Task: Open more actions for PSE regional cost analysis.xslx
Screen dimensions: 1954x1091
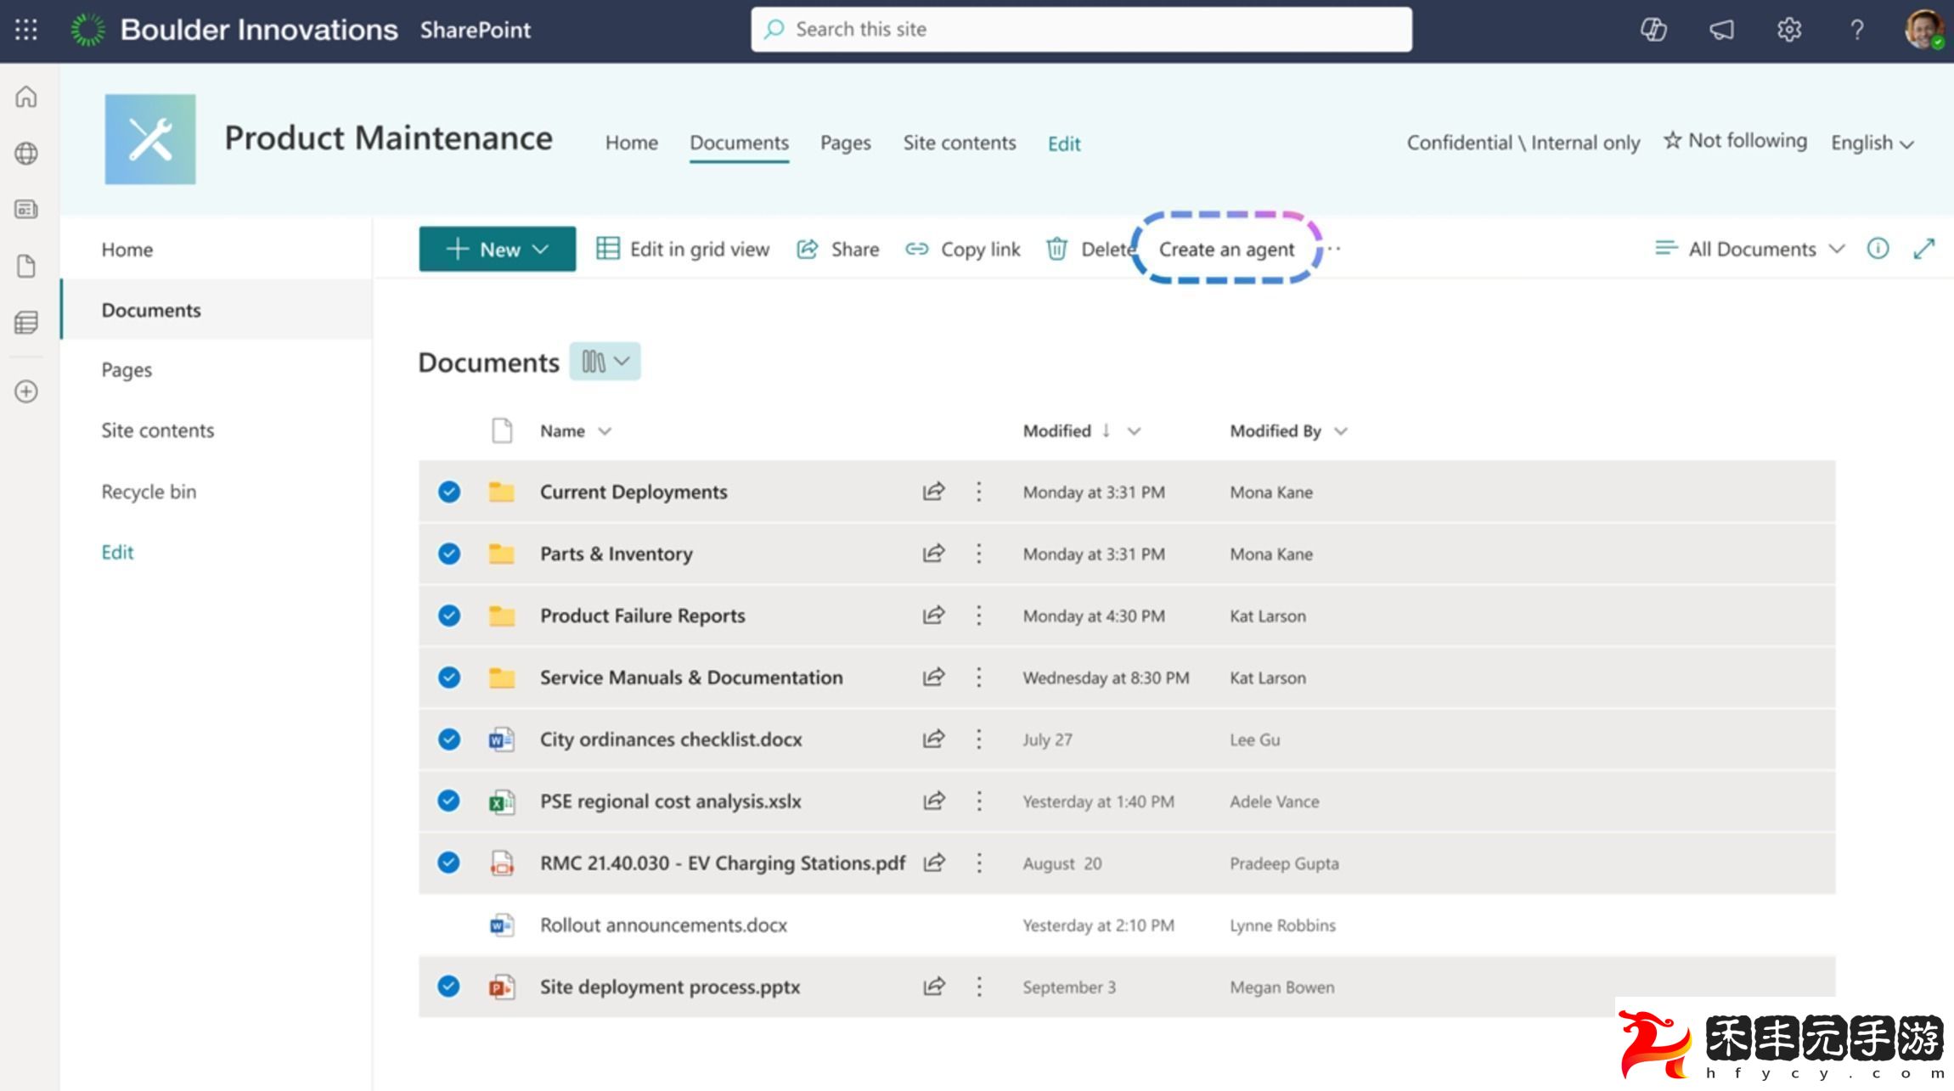Action: tap(978, 801)
